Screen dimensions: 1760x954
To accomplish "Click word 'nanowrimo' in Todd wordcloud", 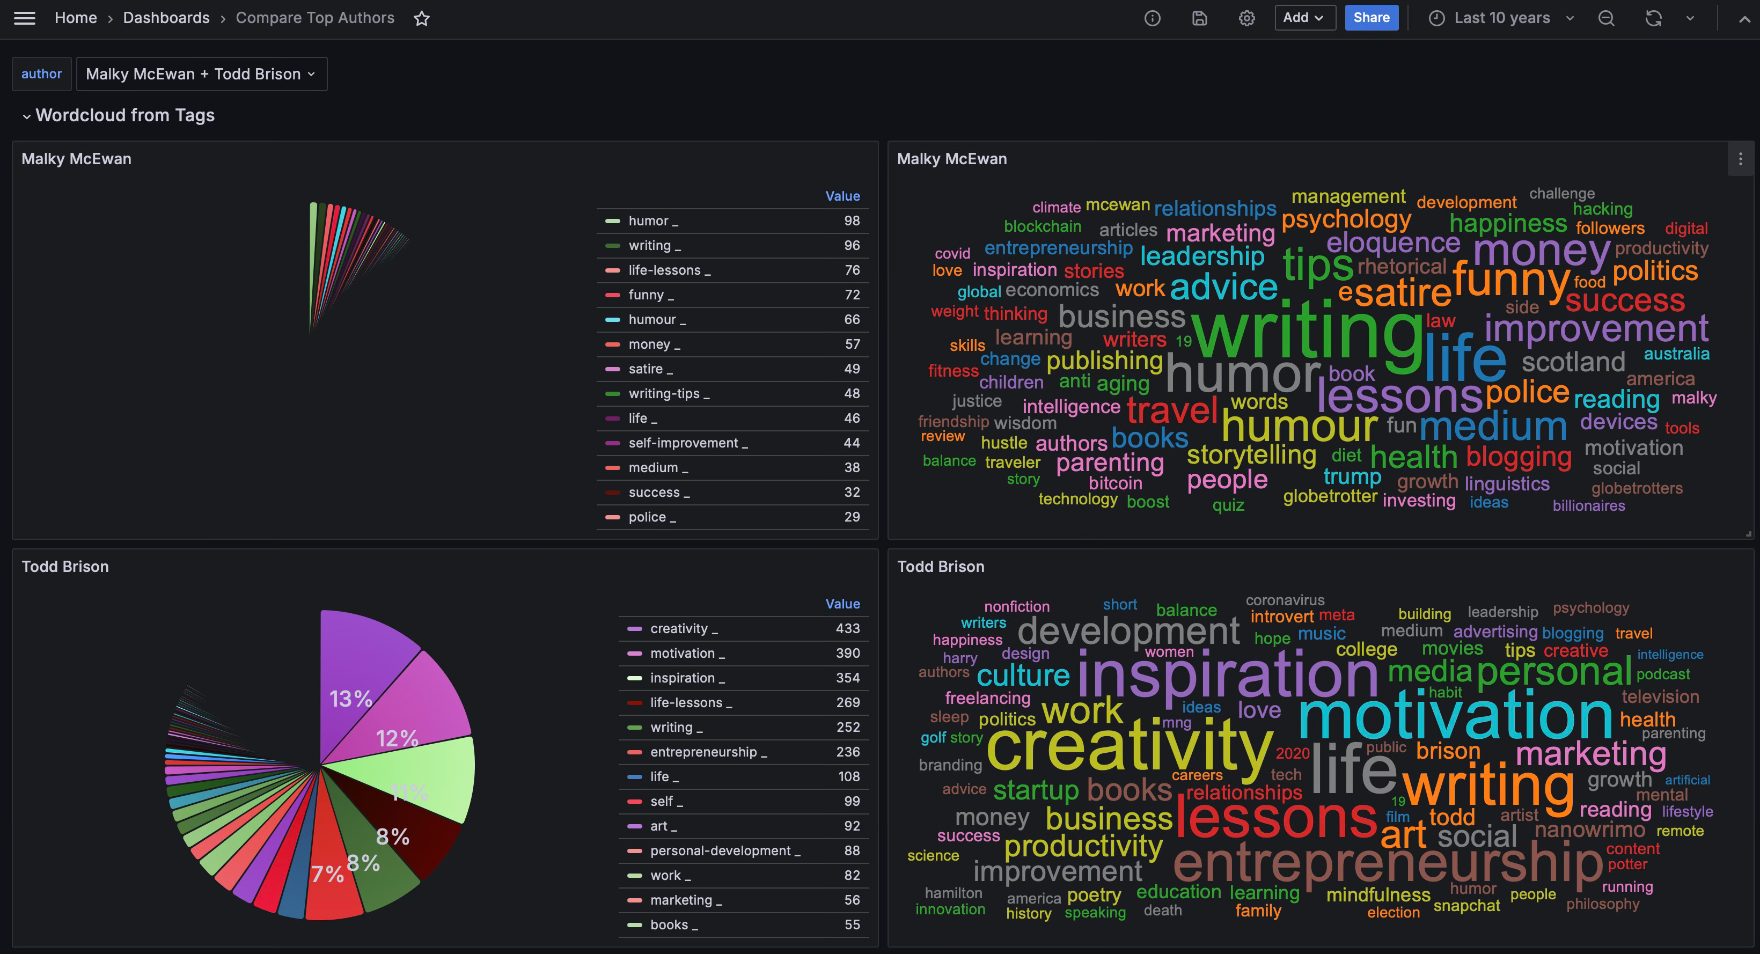I will 1590,830.
